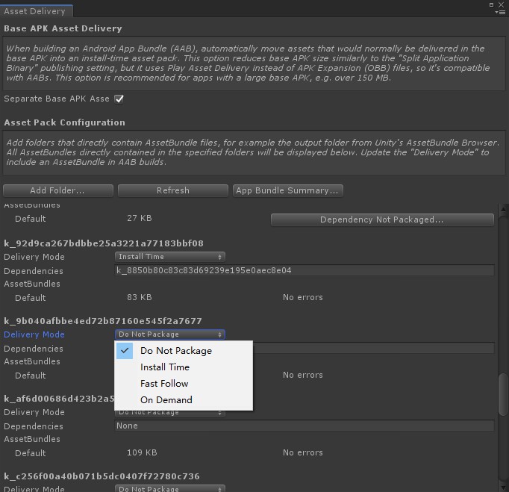Click the scrollbar up arrow
Screen dimensions: 509x492
503,210
